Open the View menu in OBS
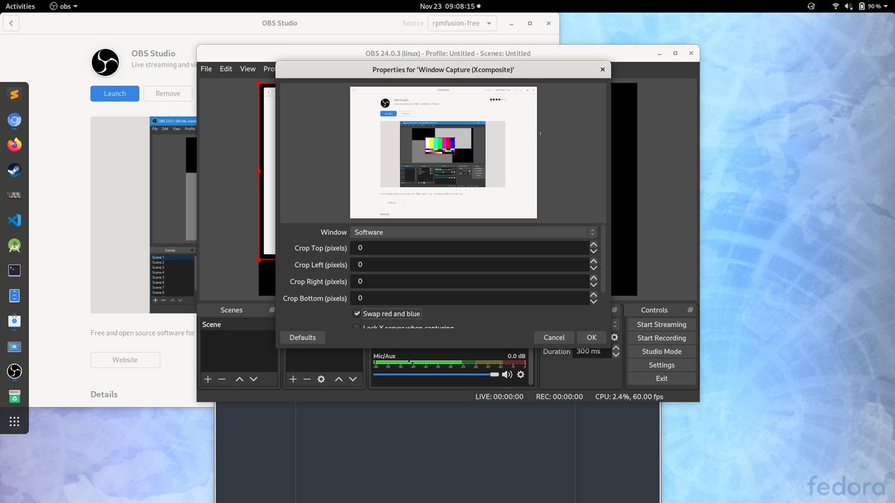895x503 pixels. click(x=248, y=69)
